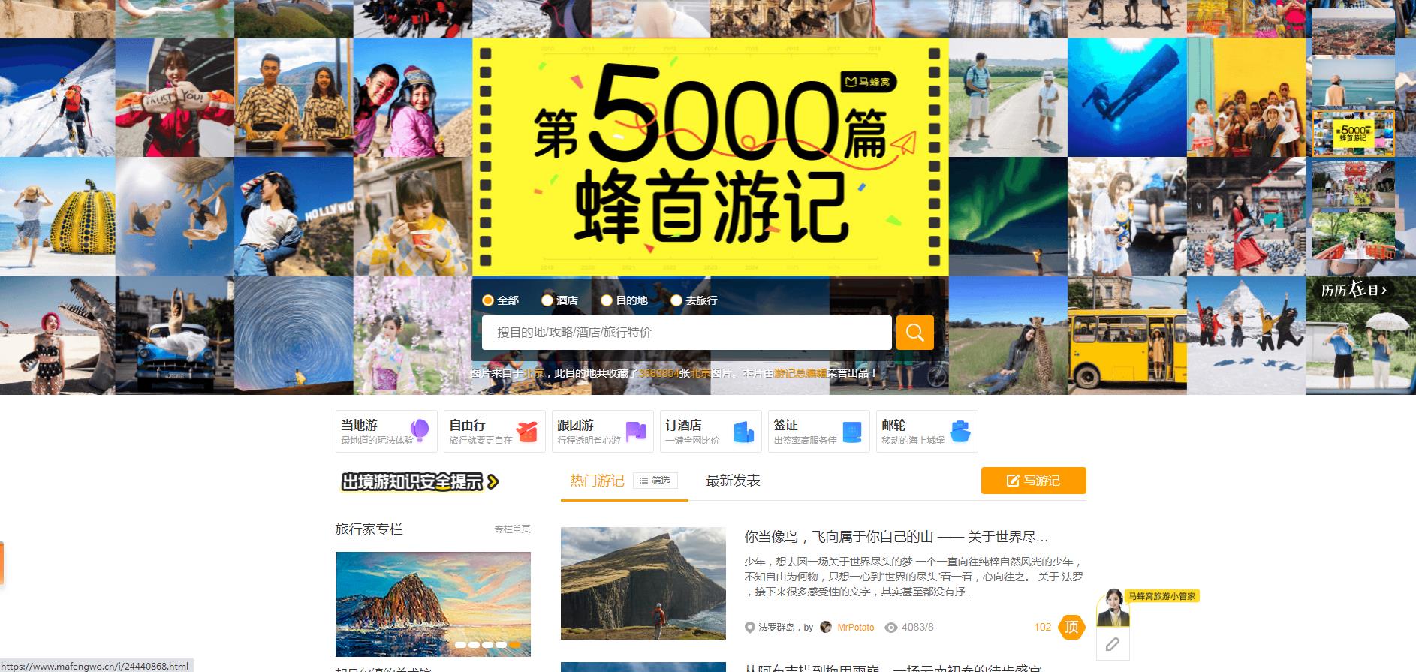This screenshot has height=672, width=1416.
Task: Click the 旅行家专栏 section heading
Action: 369,529
